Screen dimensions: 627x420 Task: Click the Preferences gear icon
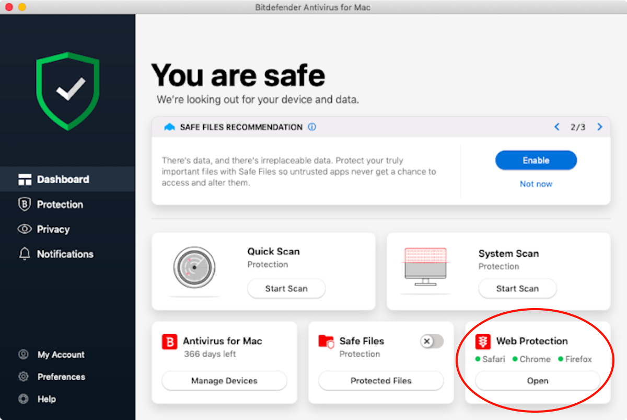pos(24,377)
